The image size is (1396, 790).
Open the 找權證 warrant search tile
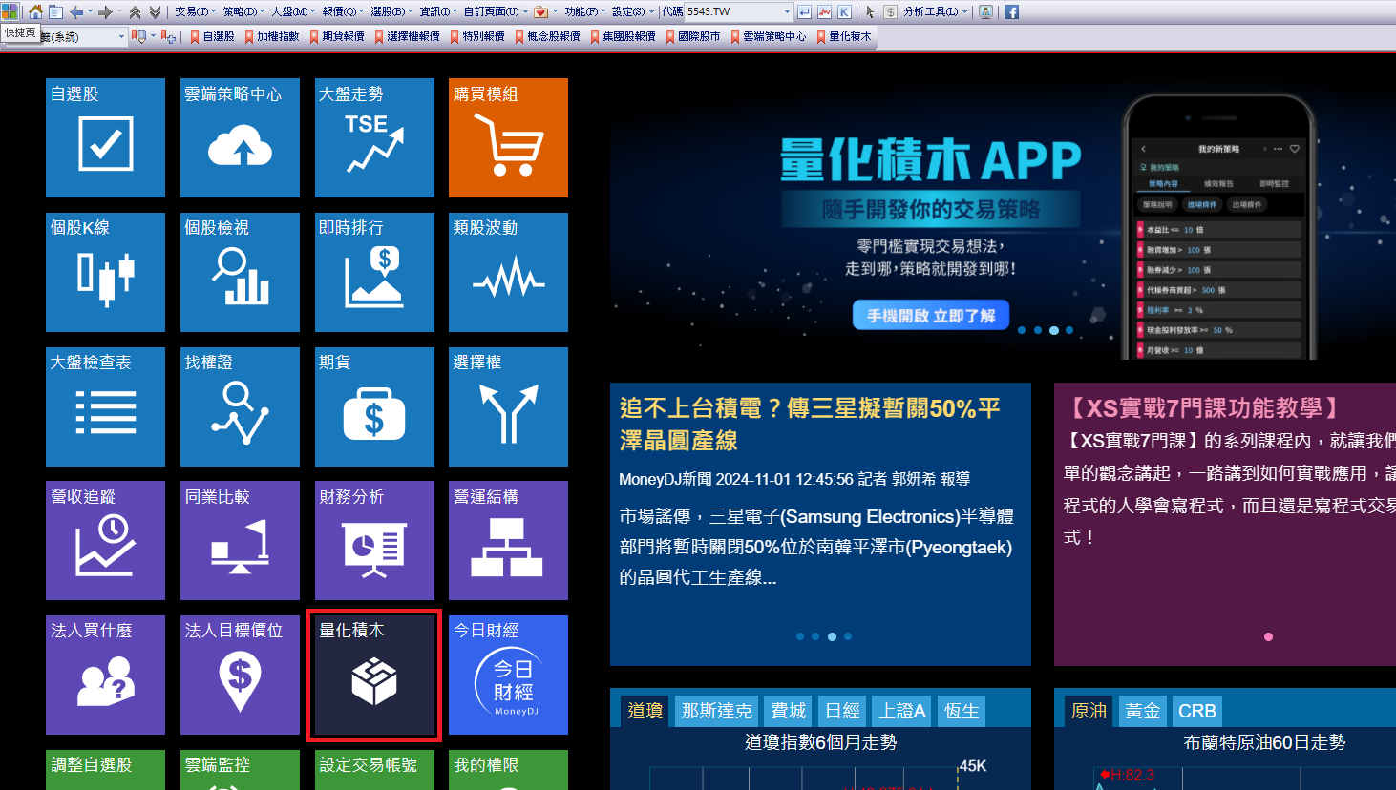pyautogui.click(x=240, y=406)
